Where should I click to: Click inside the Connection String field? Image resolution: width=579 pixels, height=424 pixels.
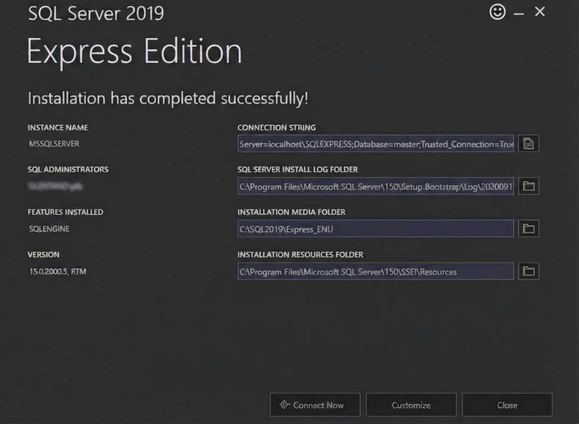tap(375, 144)
